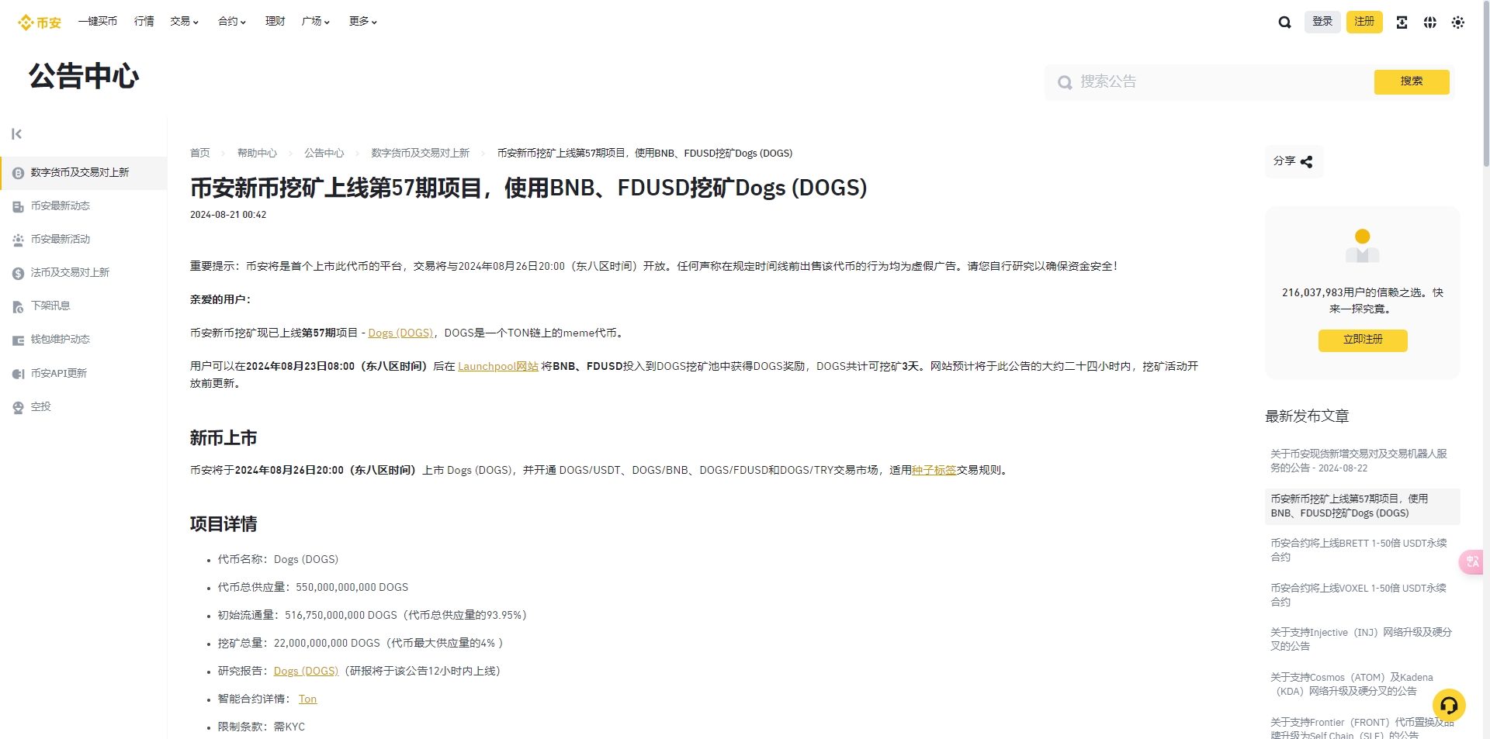
Task: Click the 登录 button
Action: pyautogui.click(x=1322, y=22)
